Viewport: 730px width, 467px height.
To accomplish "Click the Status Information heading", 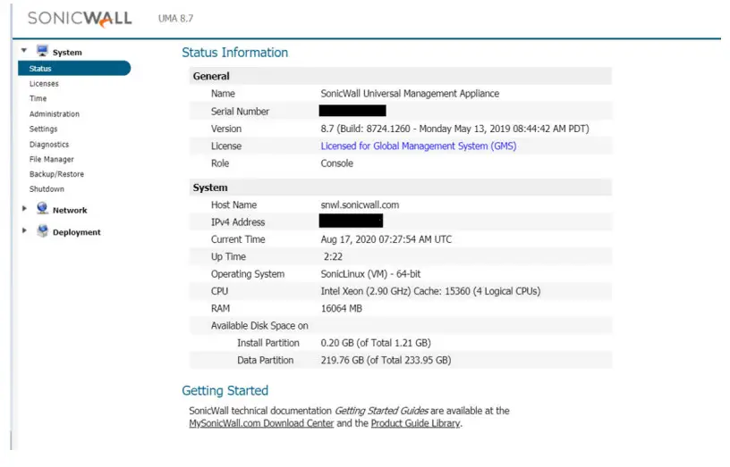I will pyautogui.click(x=234, y=53).
